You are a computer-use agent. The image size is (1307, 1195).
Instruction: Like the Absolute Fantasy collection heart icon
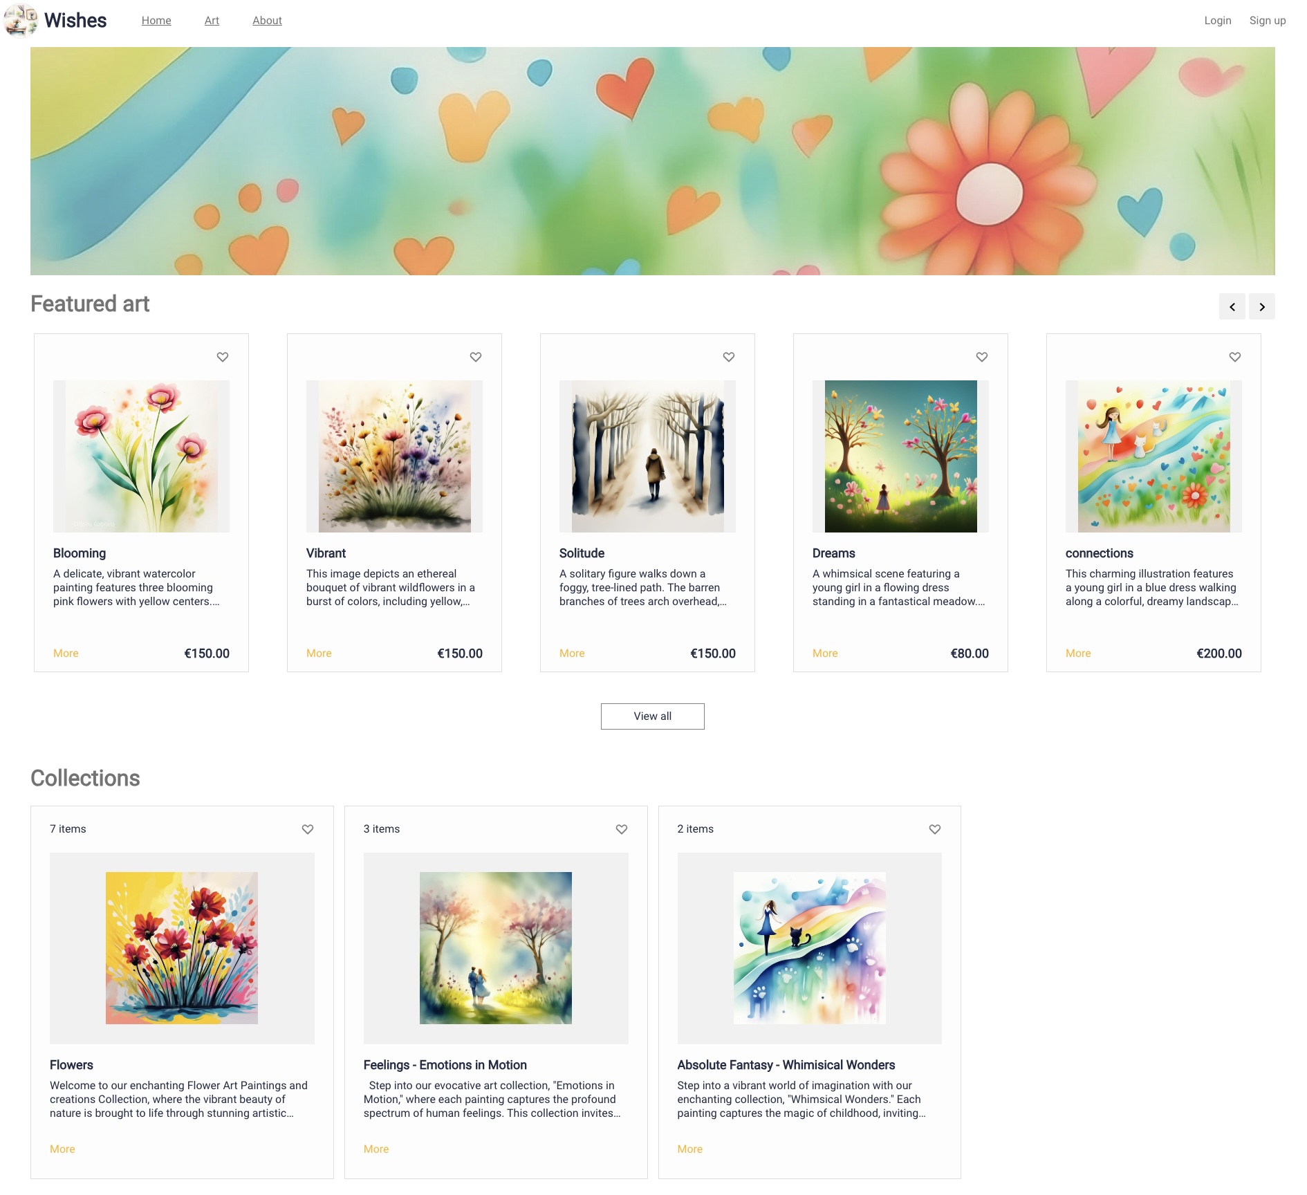click(935, 829)
